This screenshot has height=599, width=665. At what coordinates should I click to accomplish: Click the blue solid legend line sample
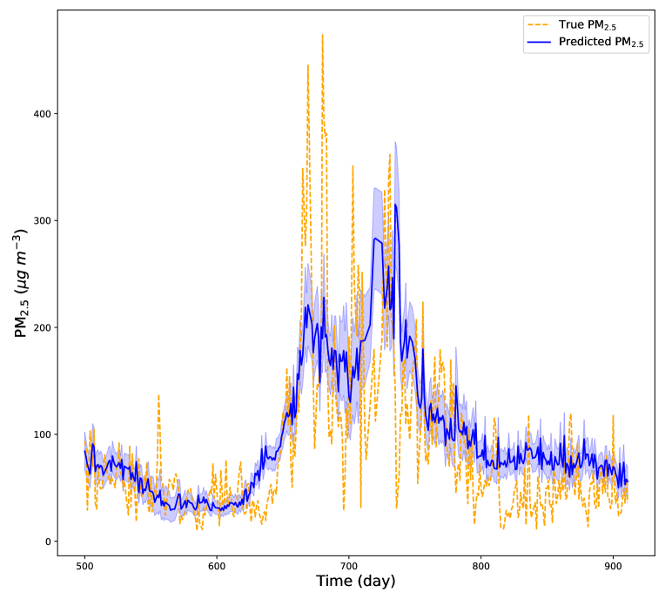[539, 42]
